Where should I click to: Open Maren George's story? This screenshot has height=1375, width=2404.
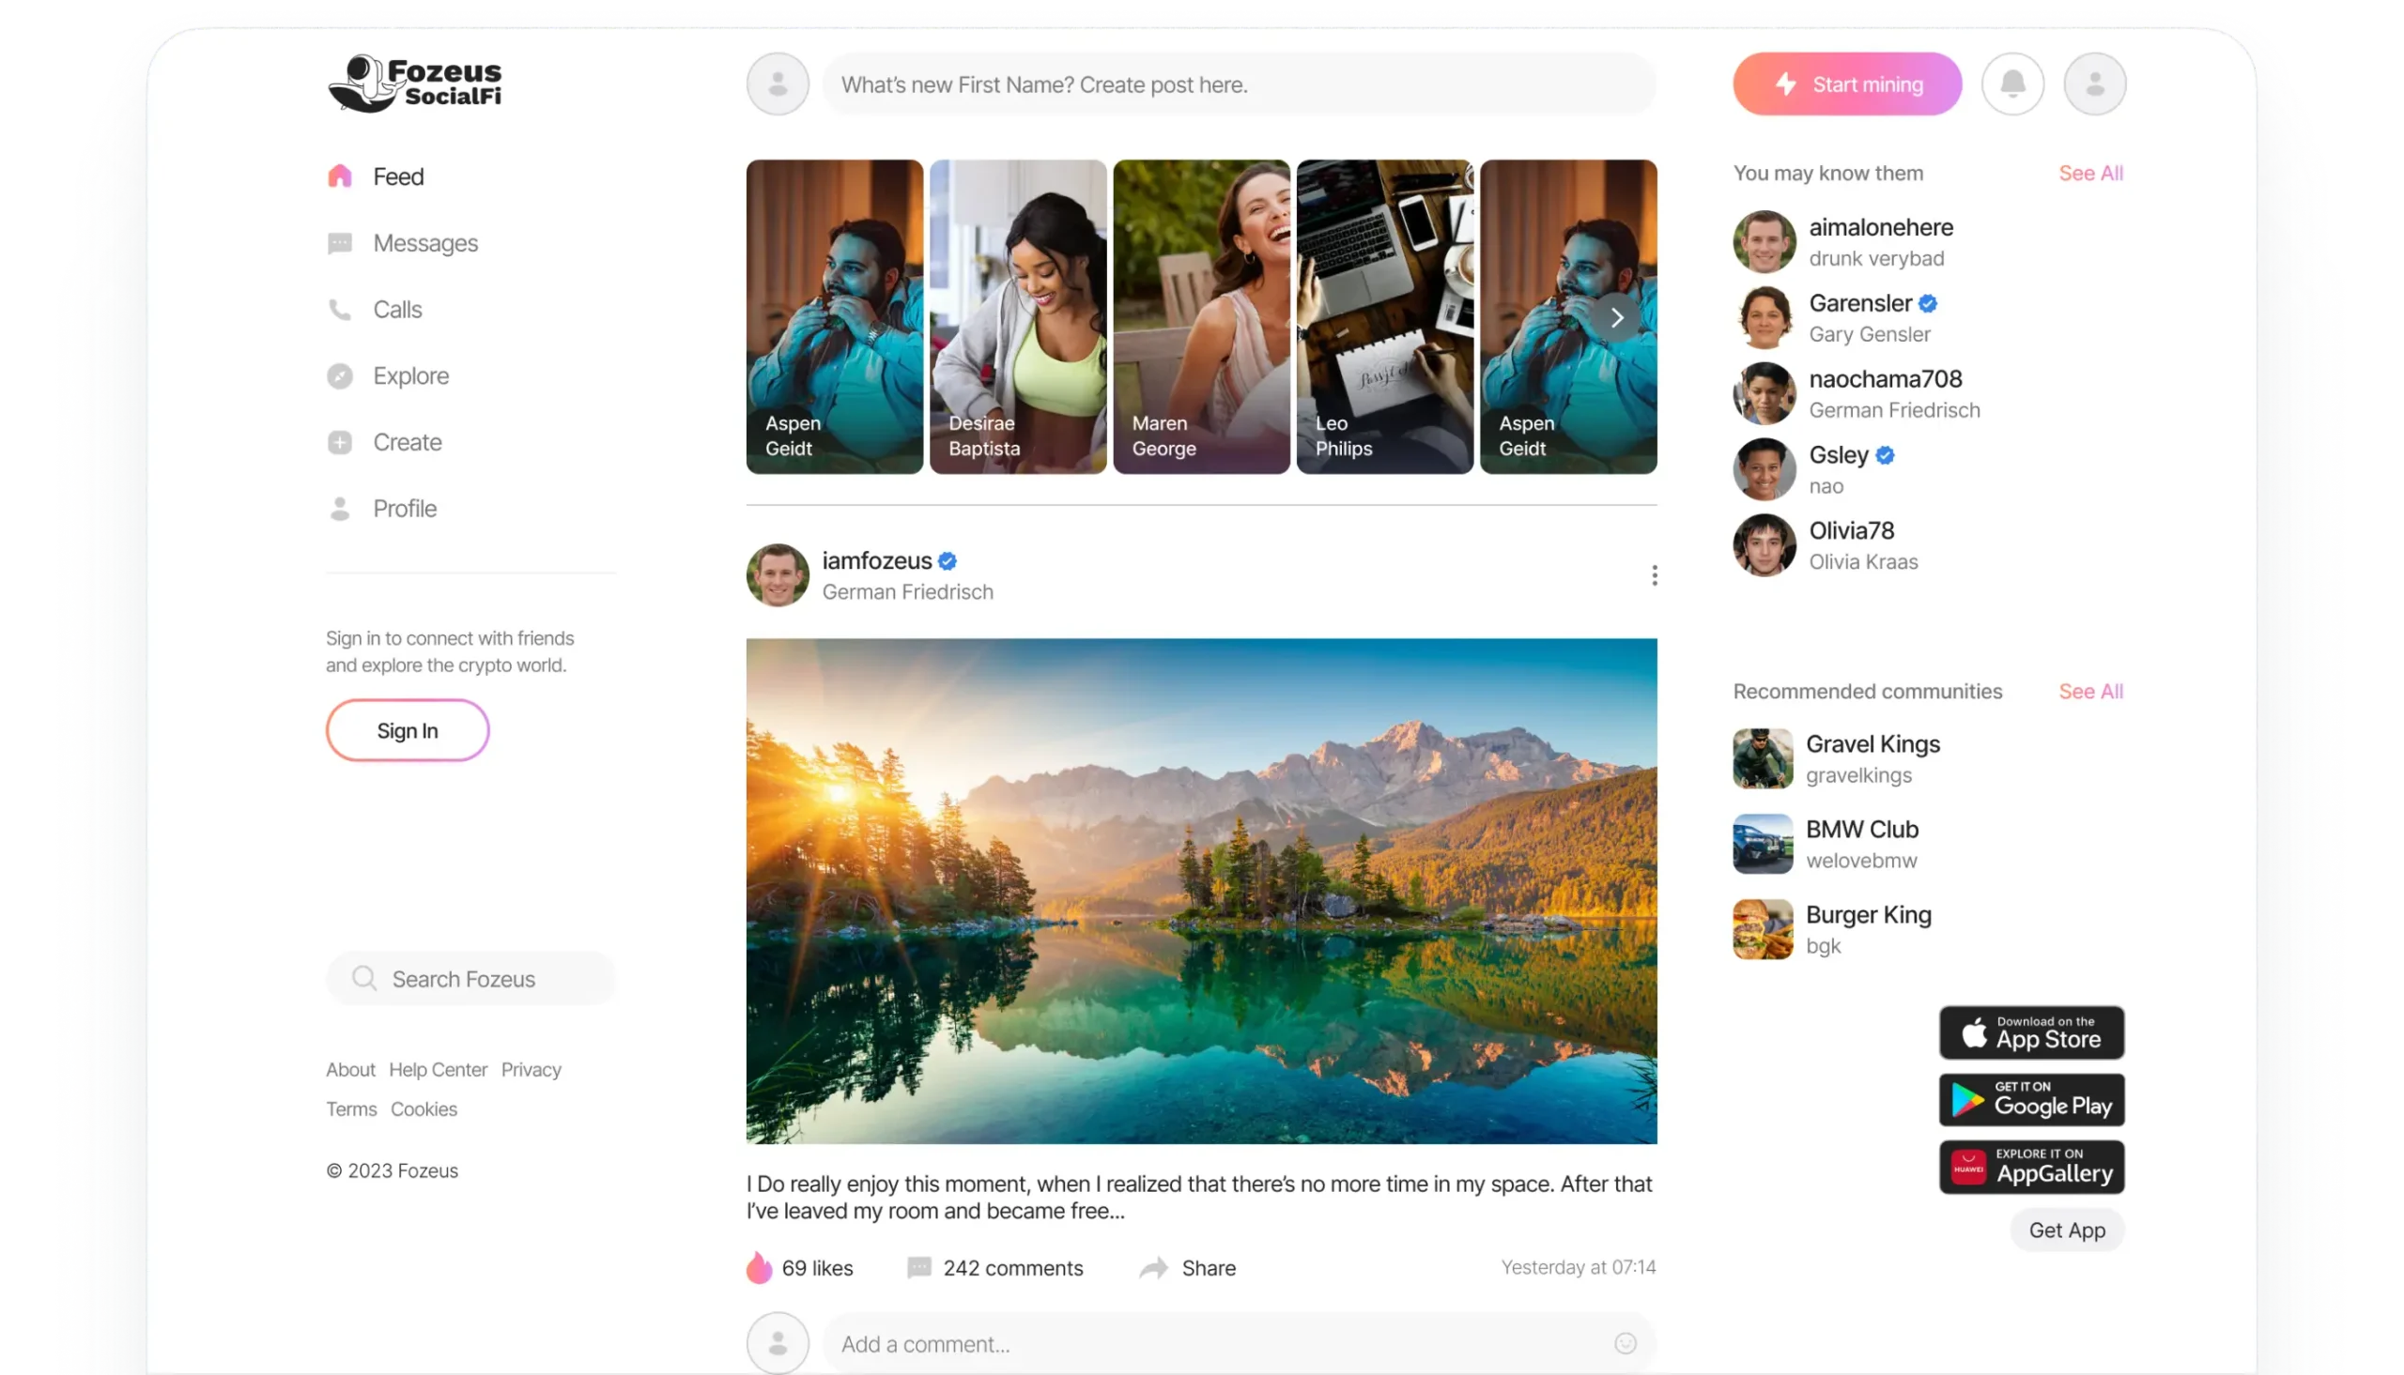(1200, 316)
